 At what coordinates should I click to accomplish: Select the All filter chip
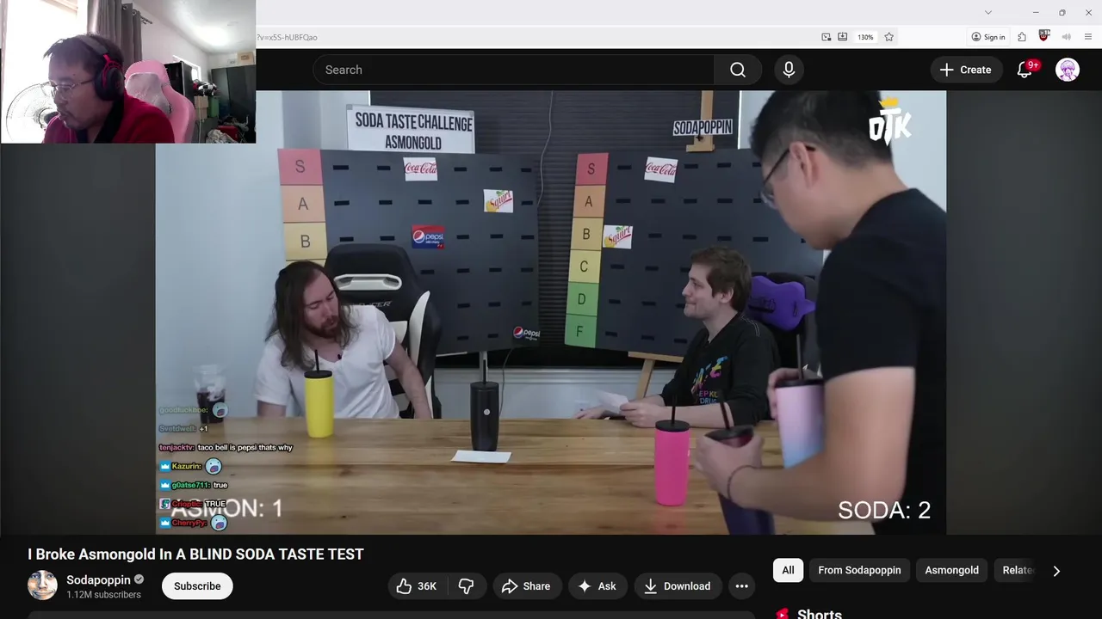(x=788, y=570)
